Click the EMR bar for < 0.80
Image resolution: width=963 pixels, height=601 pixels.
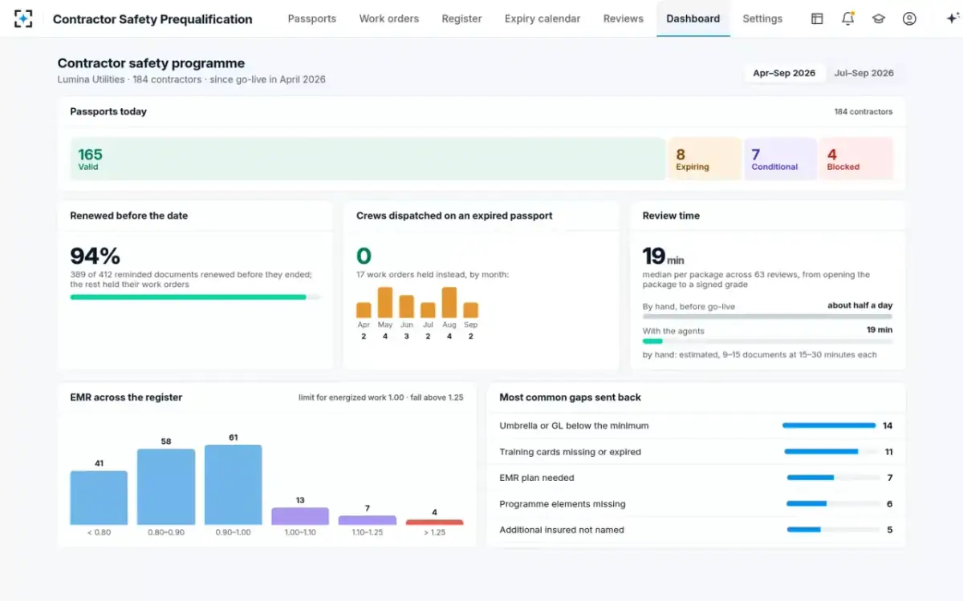99,498
